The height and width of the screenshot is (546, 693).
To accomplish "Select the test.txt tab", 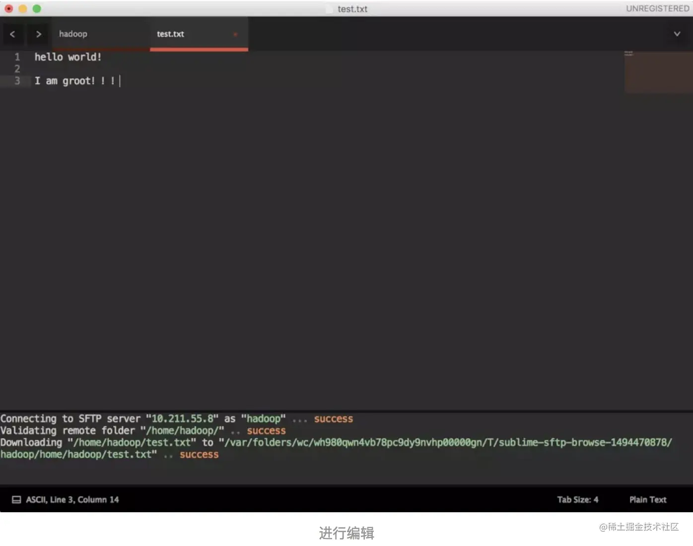I will pyautogui.click(x=199, y=34).
